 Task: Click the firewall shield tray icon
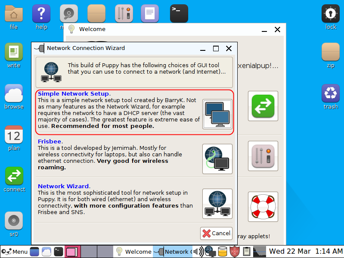click(235, 252)
